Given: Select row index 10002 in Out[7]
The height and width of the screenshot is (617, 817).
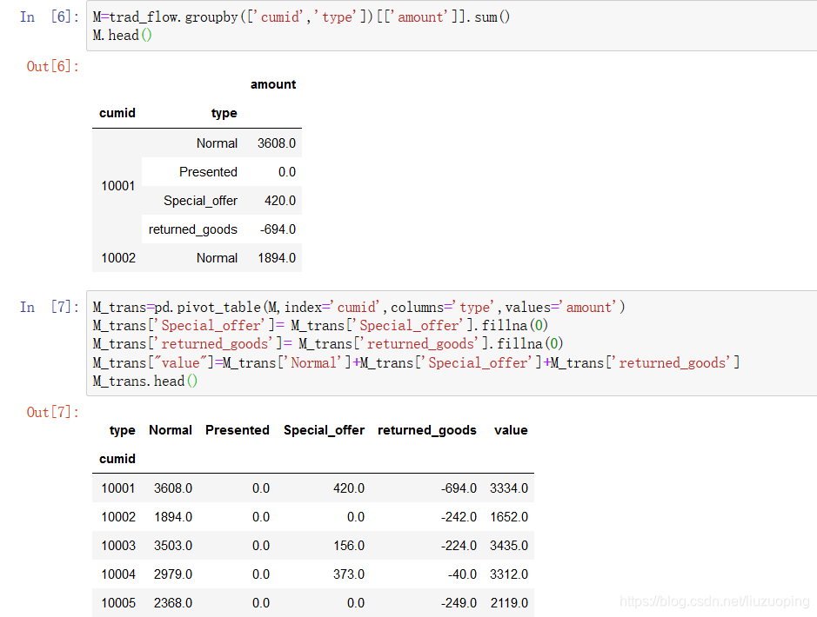Looking at the screenshot, I should tap(118, 517).
